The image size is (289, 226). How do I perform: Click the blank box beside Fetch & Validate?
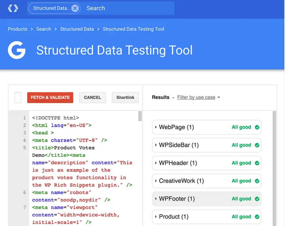click(18, 97)
